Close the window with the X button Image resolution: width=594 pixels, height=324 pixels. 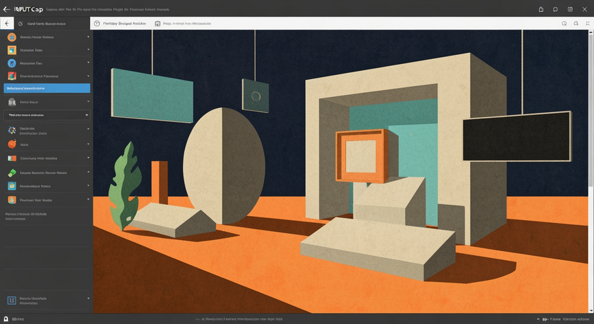coord(584,9)
